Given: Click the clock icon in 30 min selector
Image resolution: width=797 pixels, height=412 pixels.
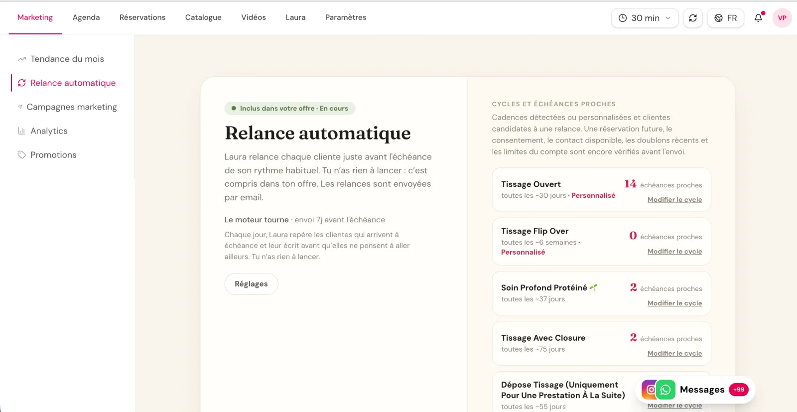Looking at the screenshot, I should [x=623, y=18].
